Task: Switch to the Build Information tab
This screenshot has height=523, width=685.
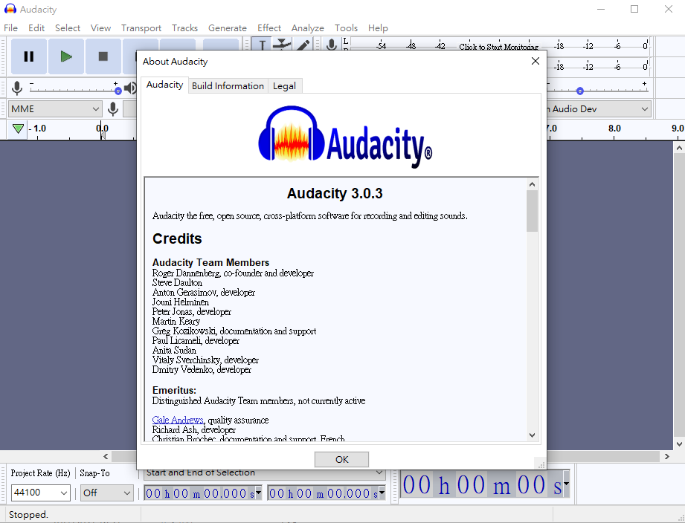Action: tap(228, 85)
